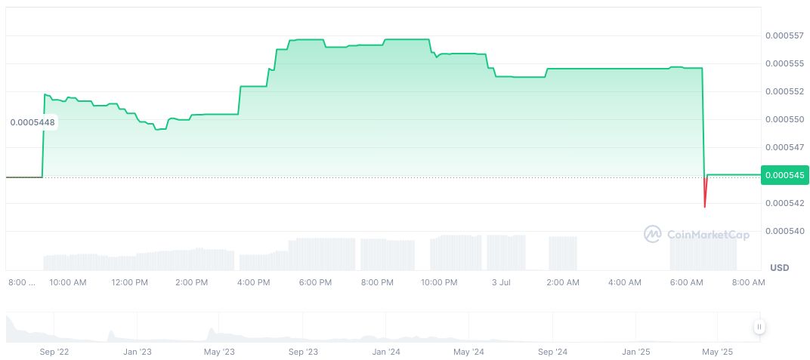Jump to May '25 in the overview timeline
The image size is (810, 360).
point(718,352)
